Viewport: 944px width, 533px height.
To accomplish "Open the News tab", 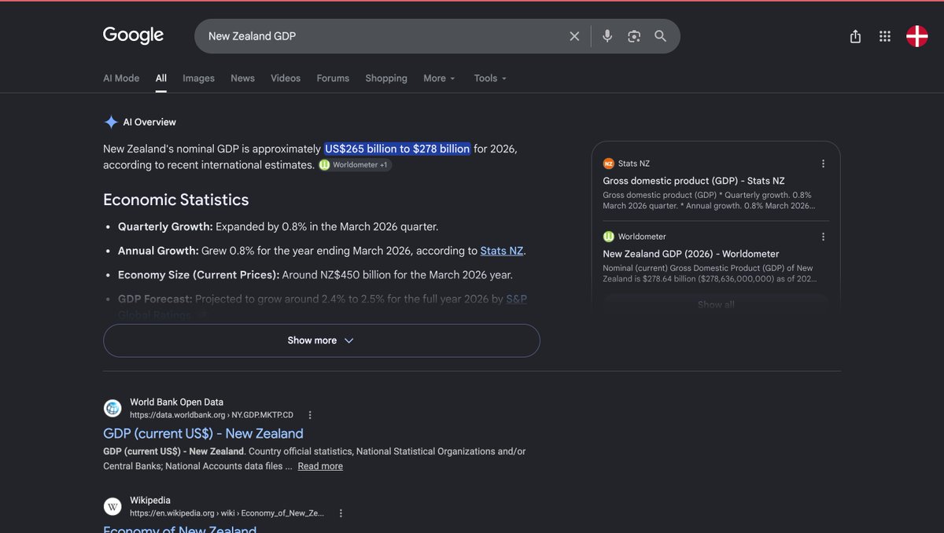I will click(x=242, y=79).
